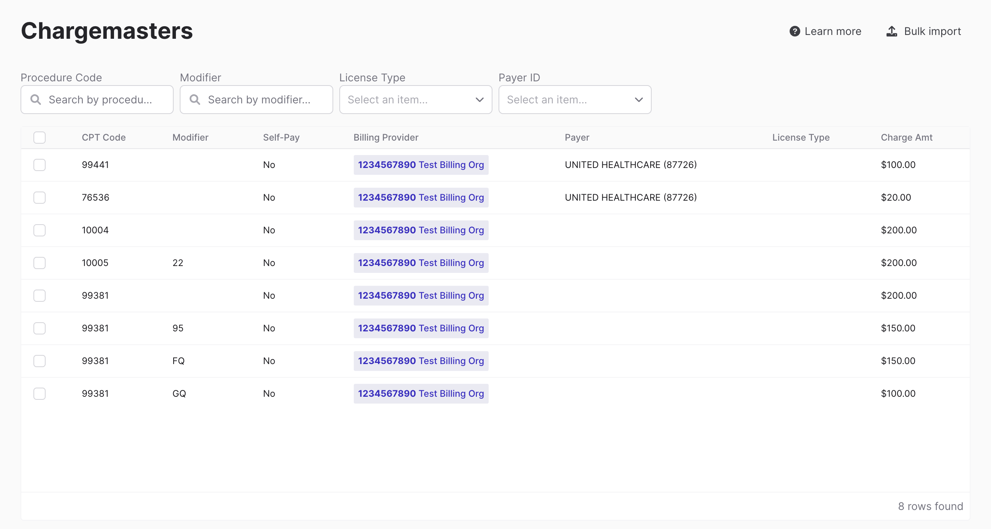991x529 pixels.
Task: Click the Charge Amt column header
Action: 906,137
